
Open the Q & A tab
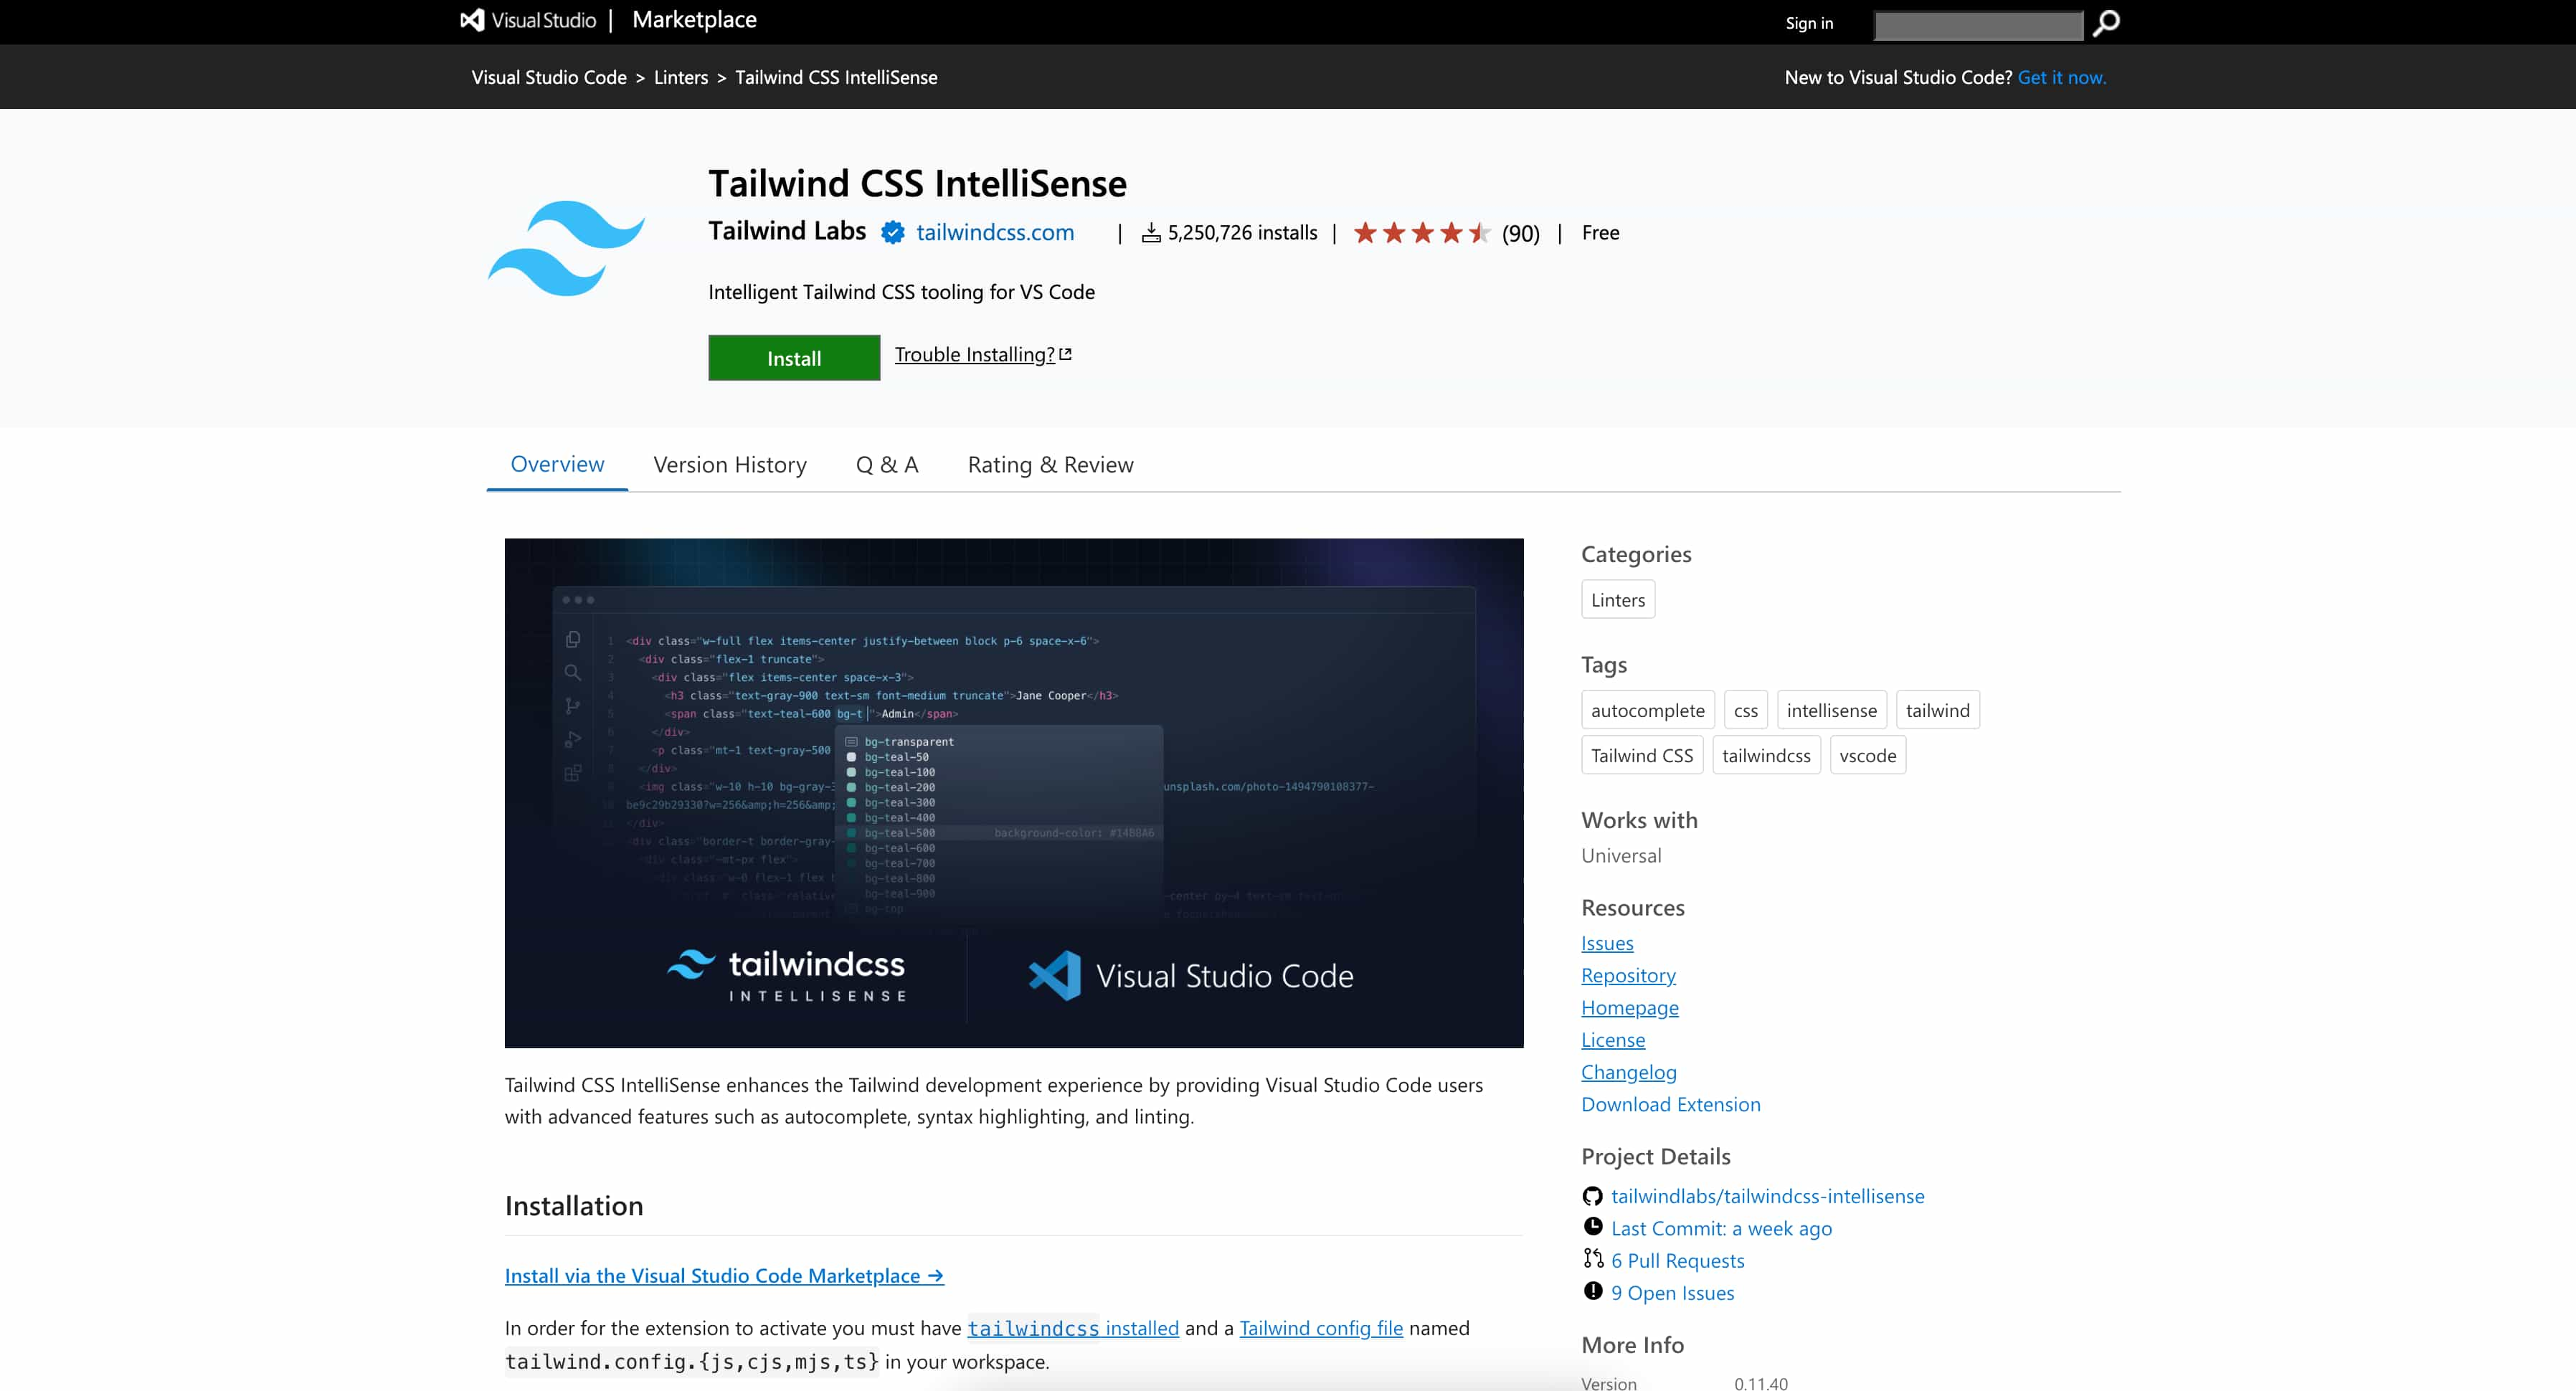tap(886, 465)
